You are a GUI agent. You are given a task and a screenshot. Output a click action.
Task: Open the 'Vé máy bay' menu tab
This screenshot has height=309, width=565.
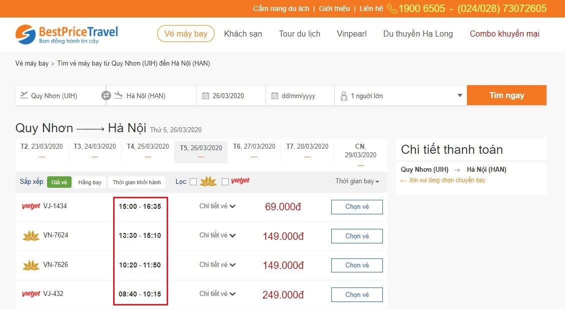(186, 34)
